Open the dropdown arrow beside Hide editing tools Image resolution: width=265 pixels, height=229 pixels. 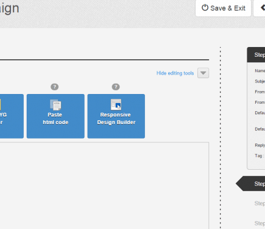point(203,73)
